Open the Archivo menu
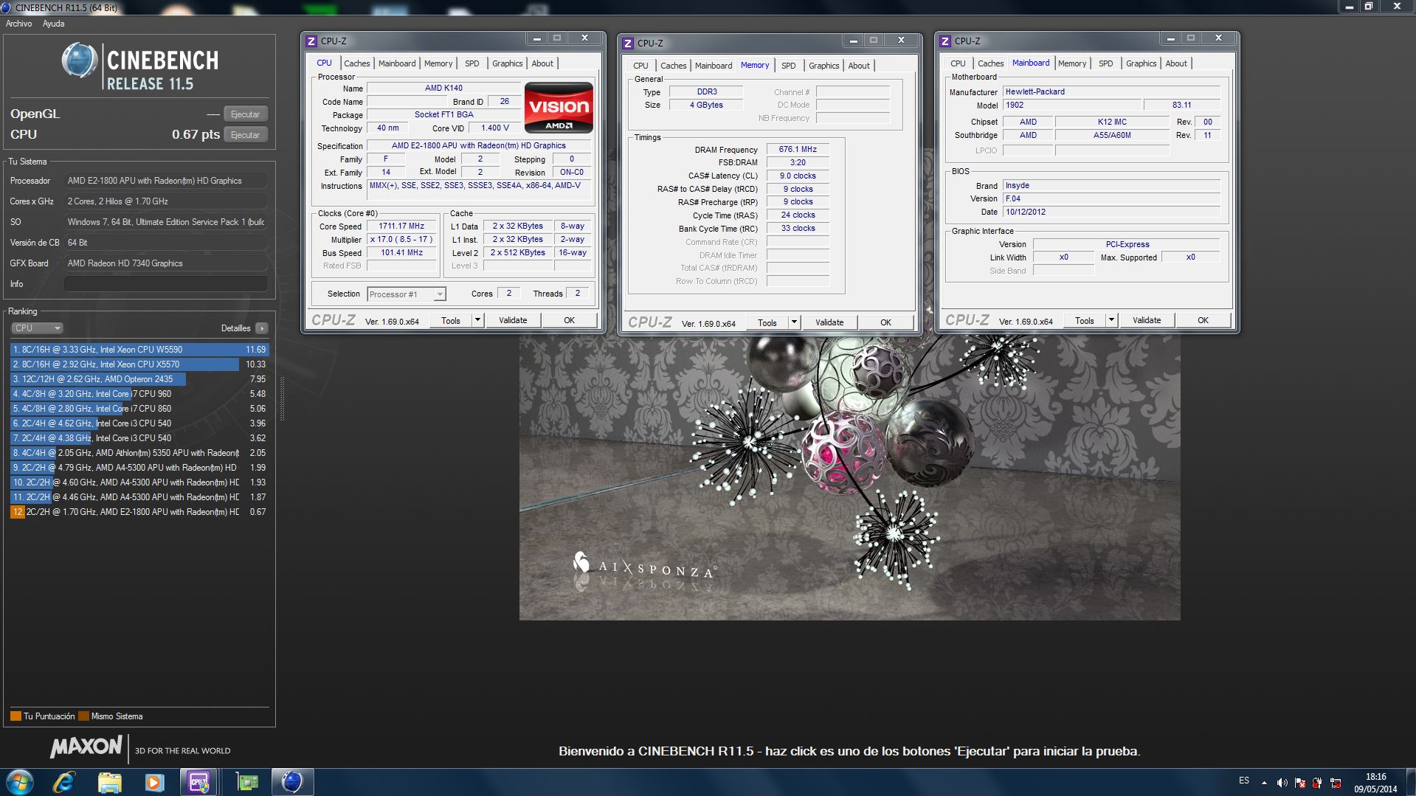This screenshot has width=1416, height=796. click(18, 24)
